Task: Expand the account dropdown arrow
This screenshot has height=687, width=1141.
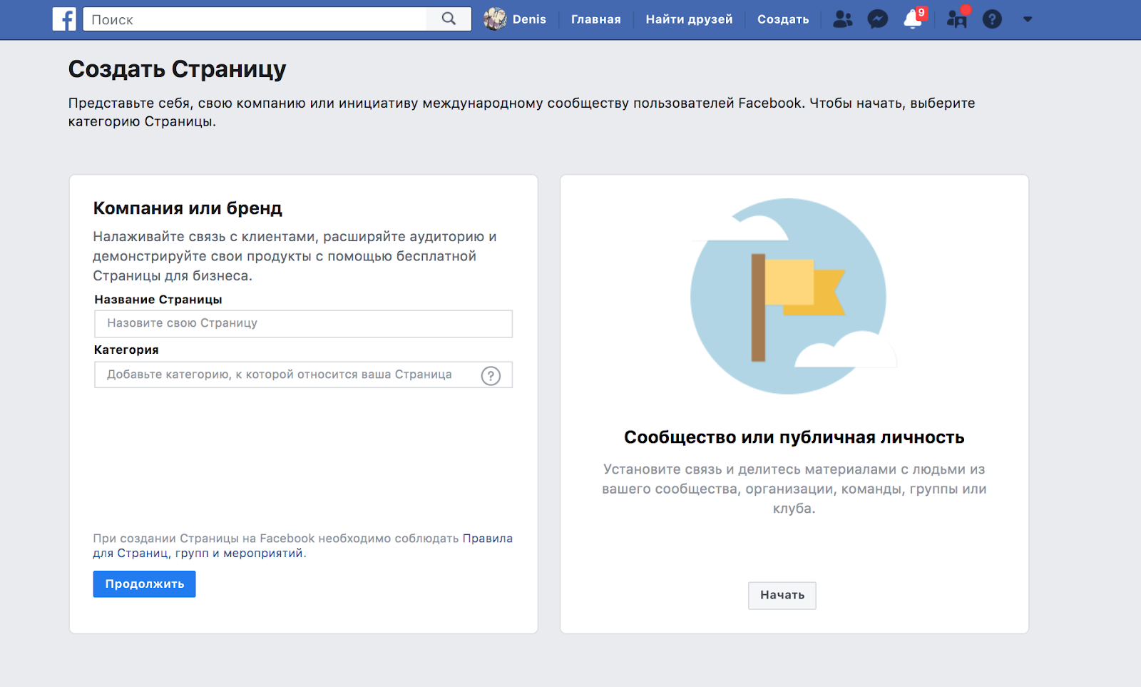Action: click(1028, 19)
